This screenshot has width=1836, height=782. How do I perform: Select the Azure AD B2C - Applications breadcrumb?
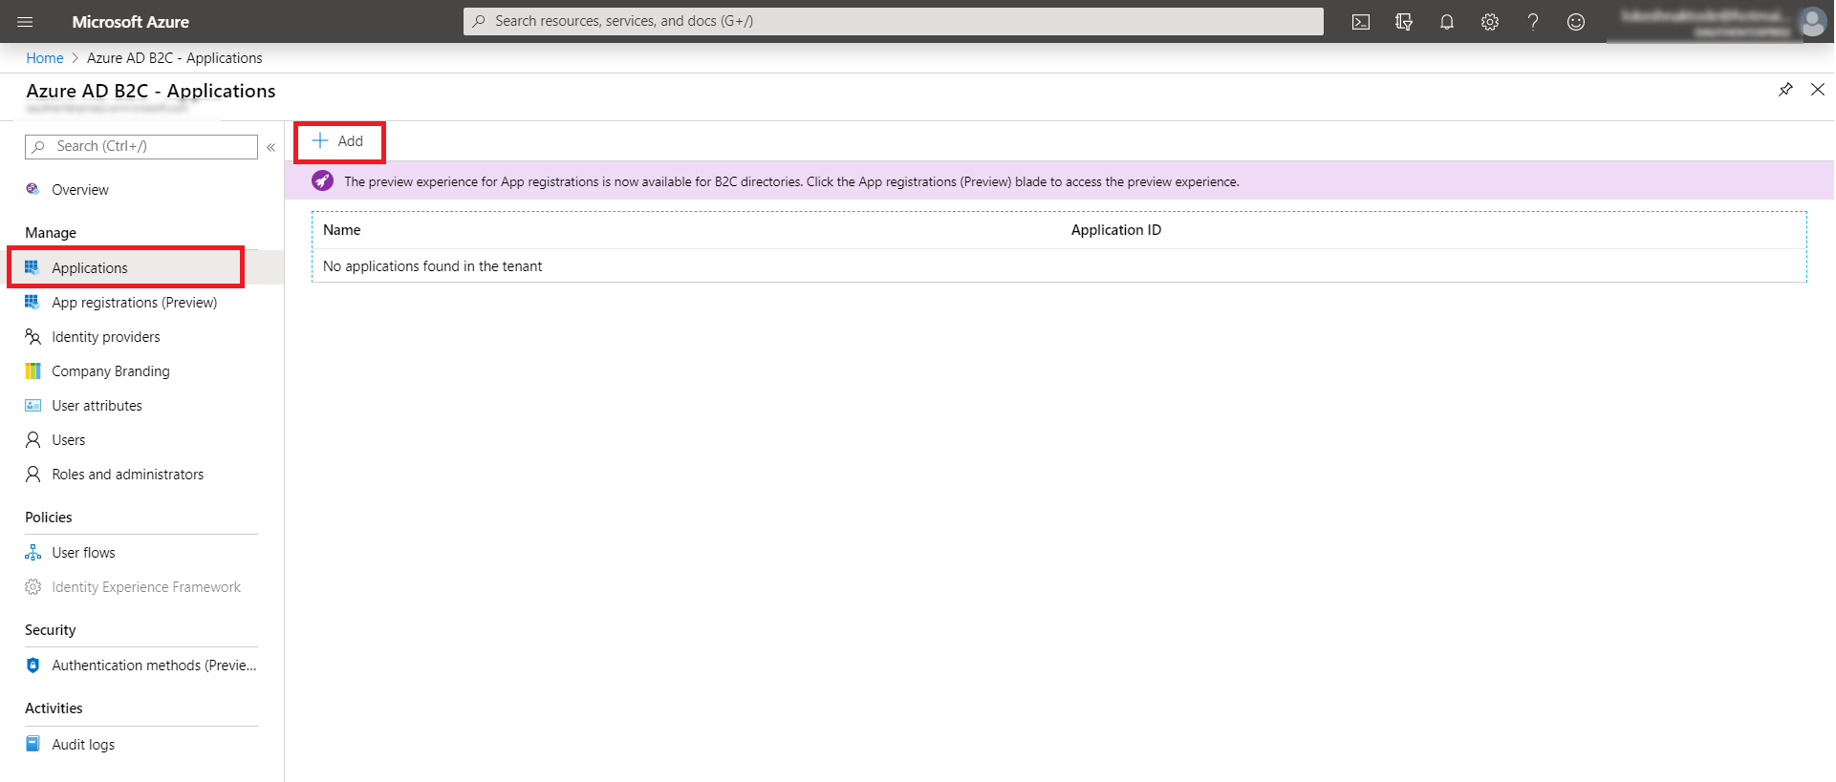pyautogui.click(x=175, y=58)
